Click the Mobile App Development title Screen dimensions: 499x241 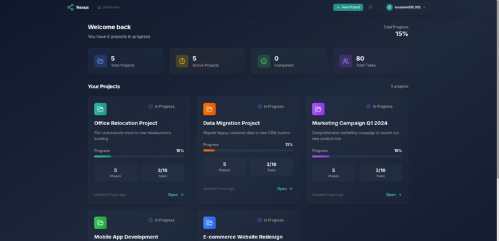pos(126,237)
